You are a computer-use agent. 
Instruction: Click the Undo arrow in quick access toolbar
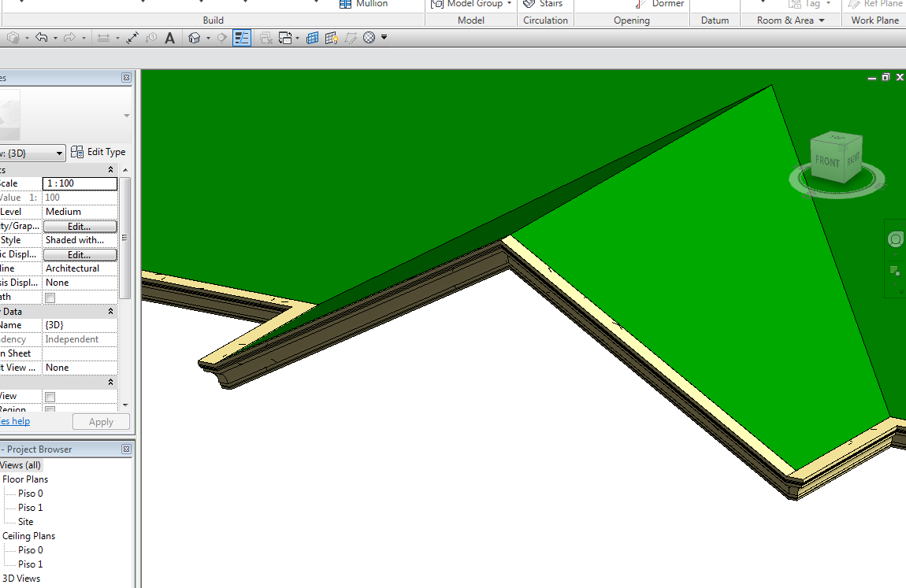coord(42,38)
